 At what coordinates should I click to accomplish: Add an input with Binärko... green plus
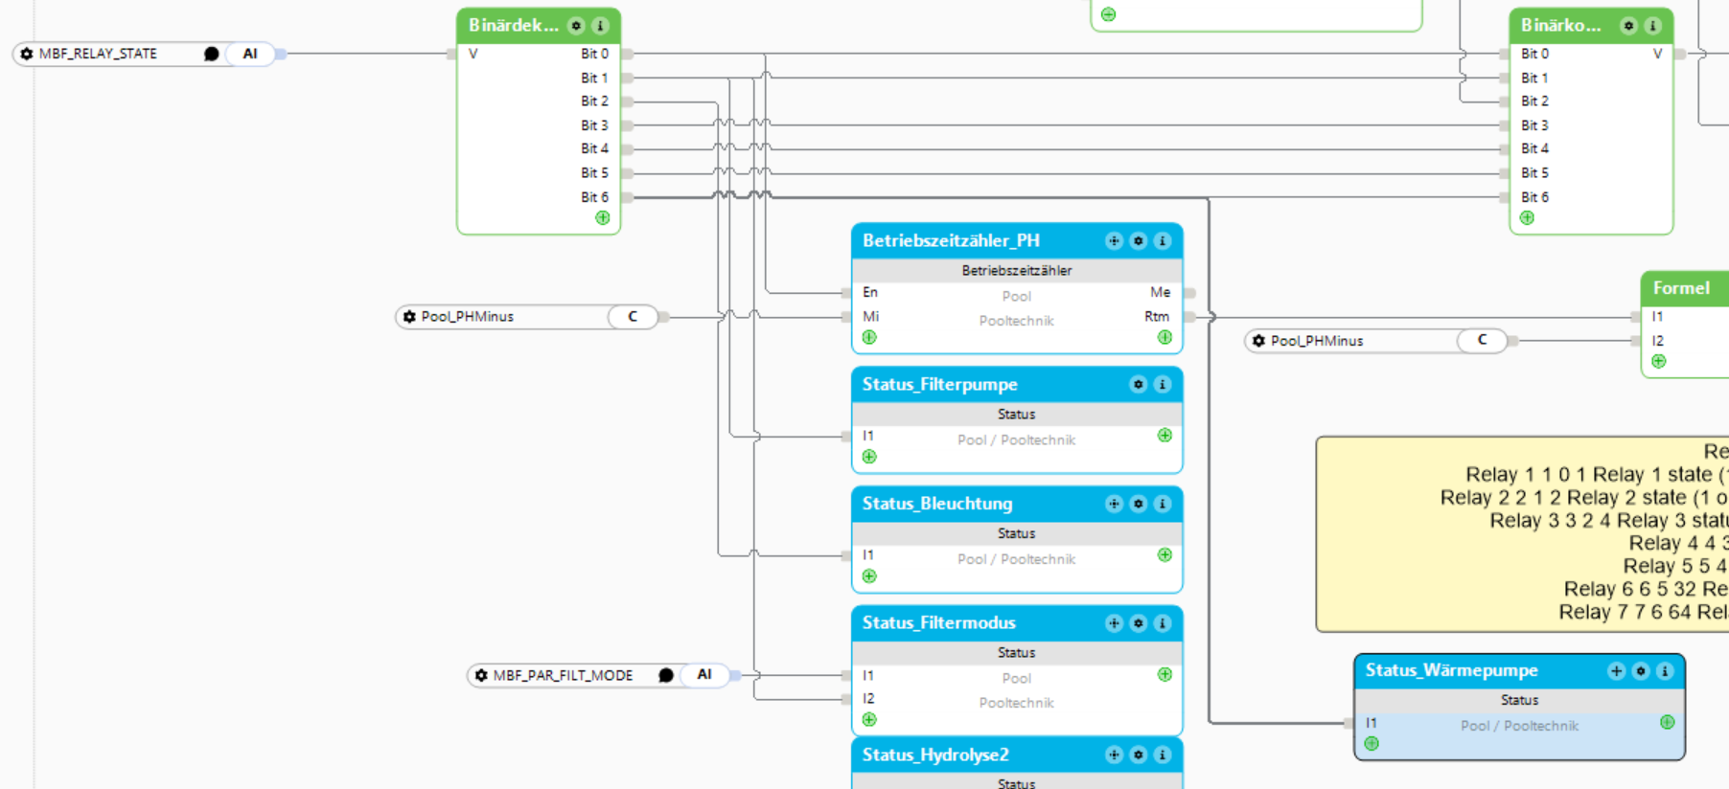(x=1528, y=218)
